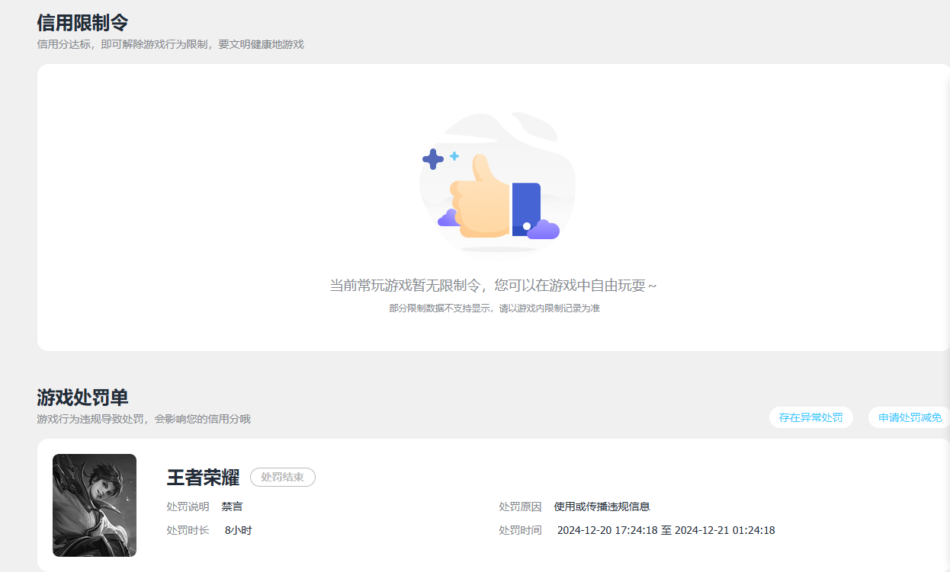Click the 申请处罚减免 button
This screenshot has width=950, height=572.
point(909,417)
